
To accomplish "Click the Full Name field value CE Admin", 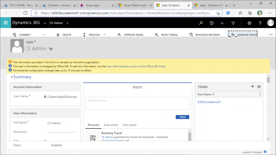I will [x=54, y=123].
